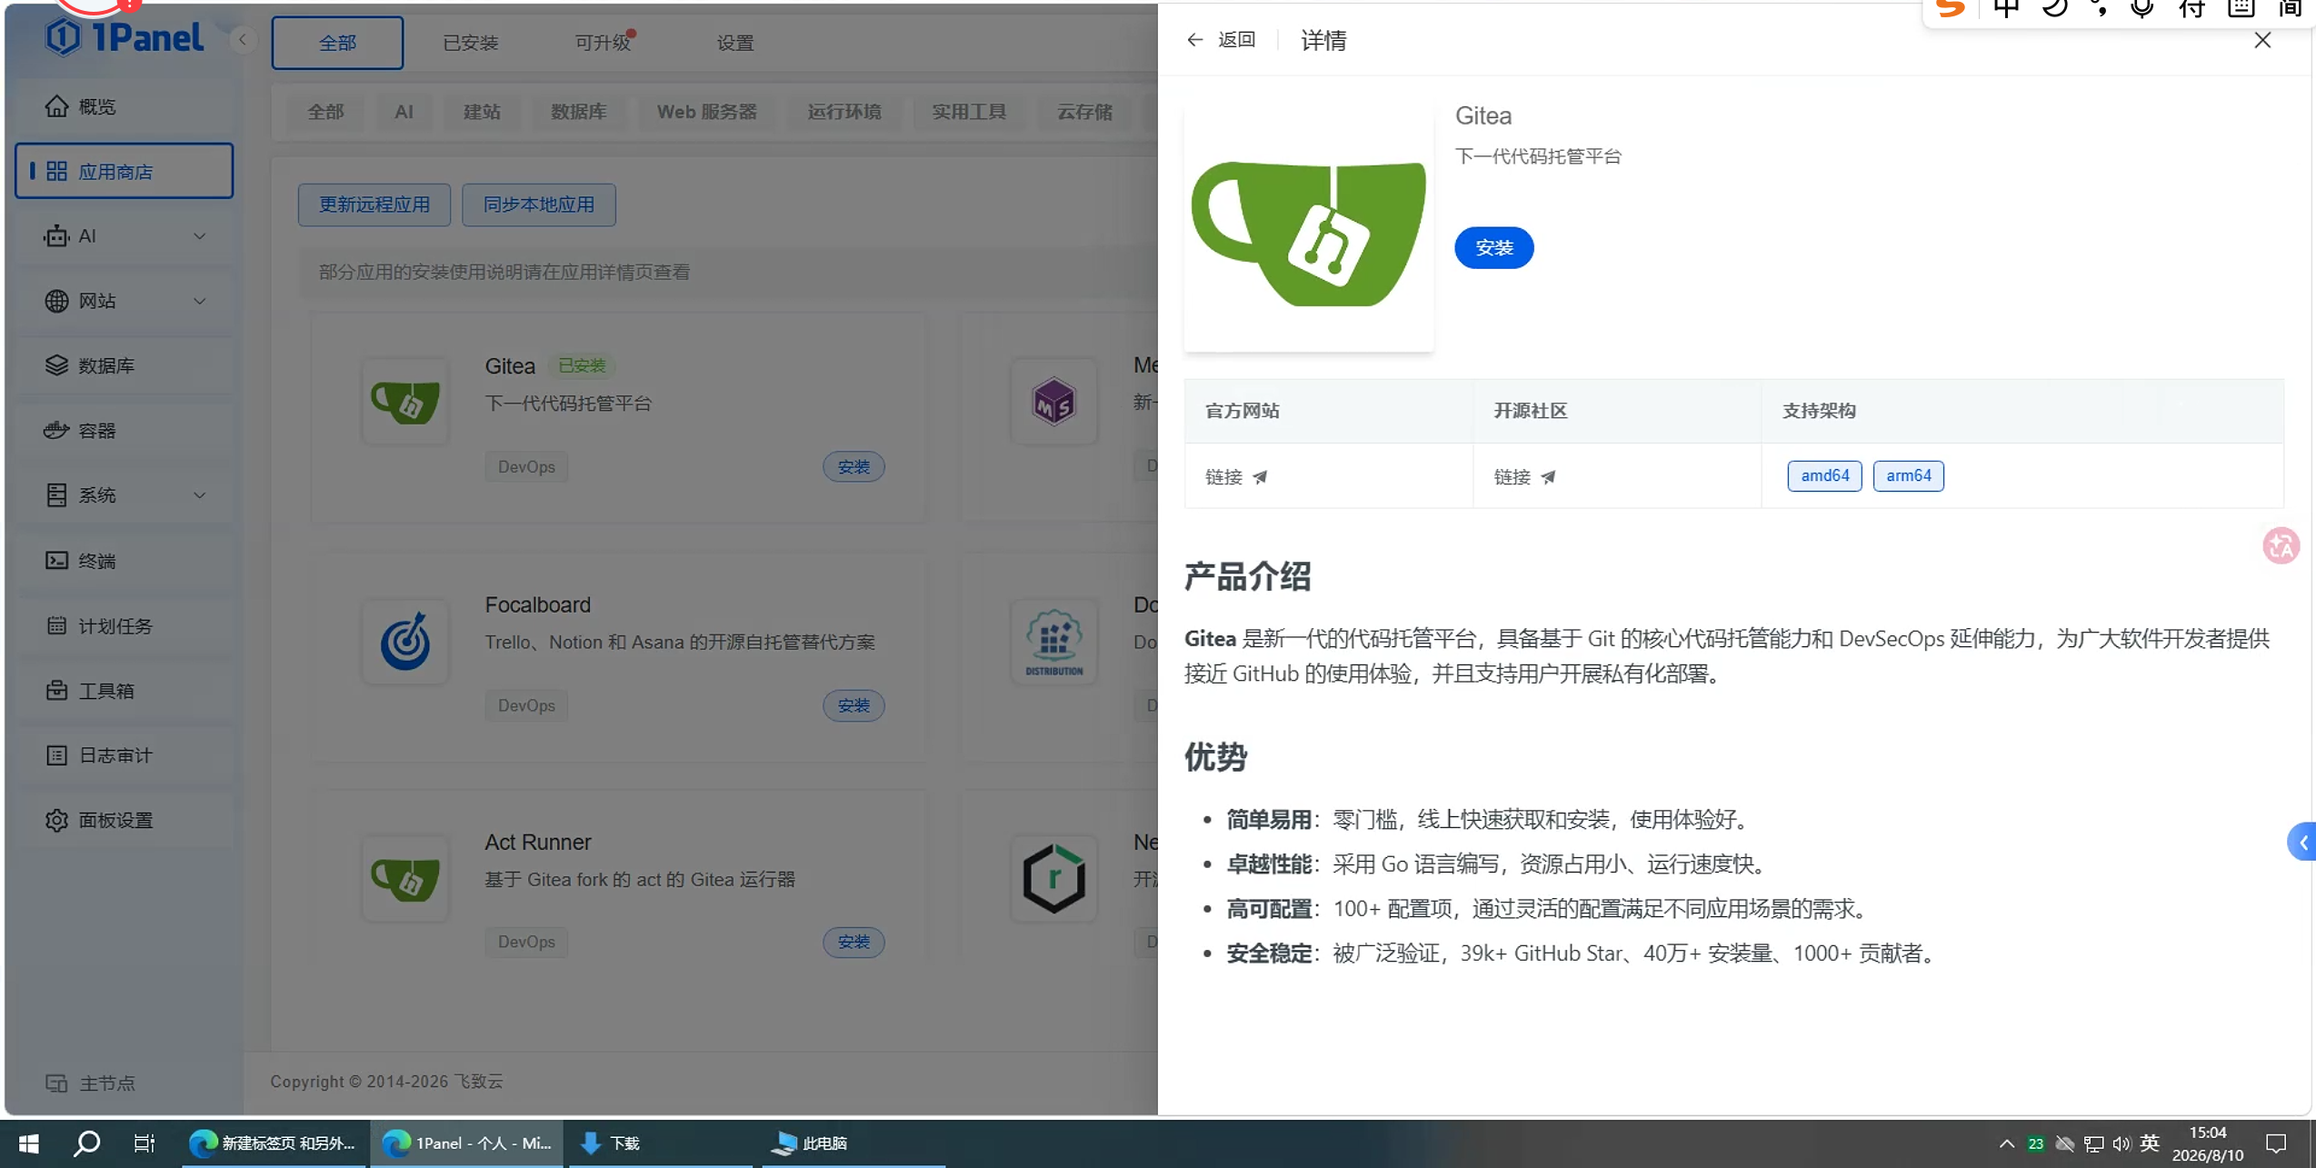Viewport: 2316px width, 1168px height.
Task: Click the Focalboard app icon
Action: pyautogui.click(x=405, y=641)
